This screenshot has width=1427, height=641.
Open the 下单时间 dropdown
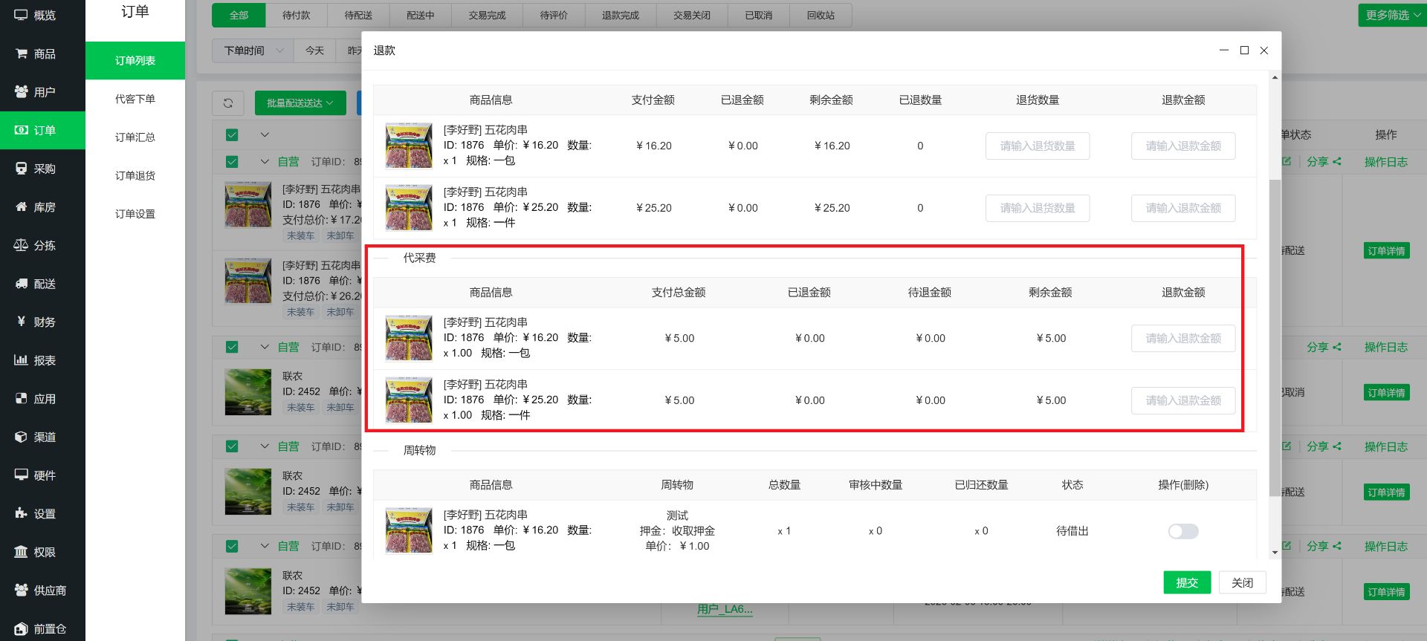253,51
